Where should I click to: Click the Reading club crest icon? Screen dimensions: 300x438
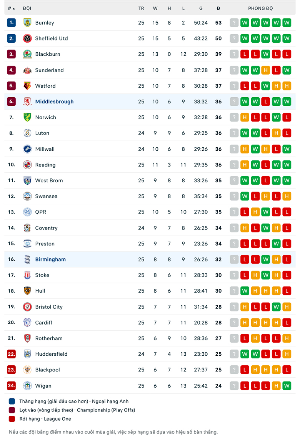(27, 165)
